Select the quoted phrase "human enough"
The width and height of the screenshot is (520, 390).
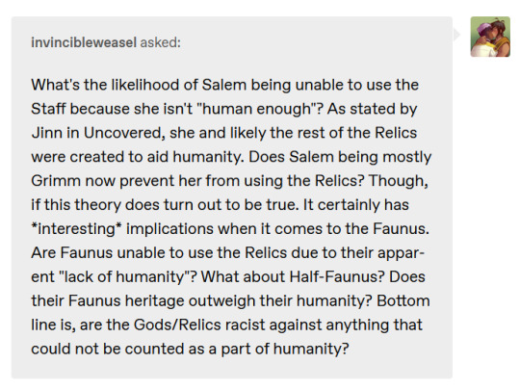coord(256,109)
